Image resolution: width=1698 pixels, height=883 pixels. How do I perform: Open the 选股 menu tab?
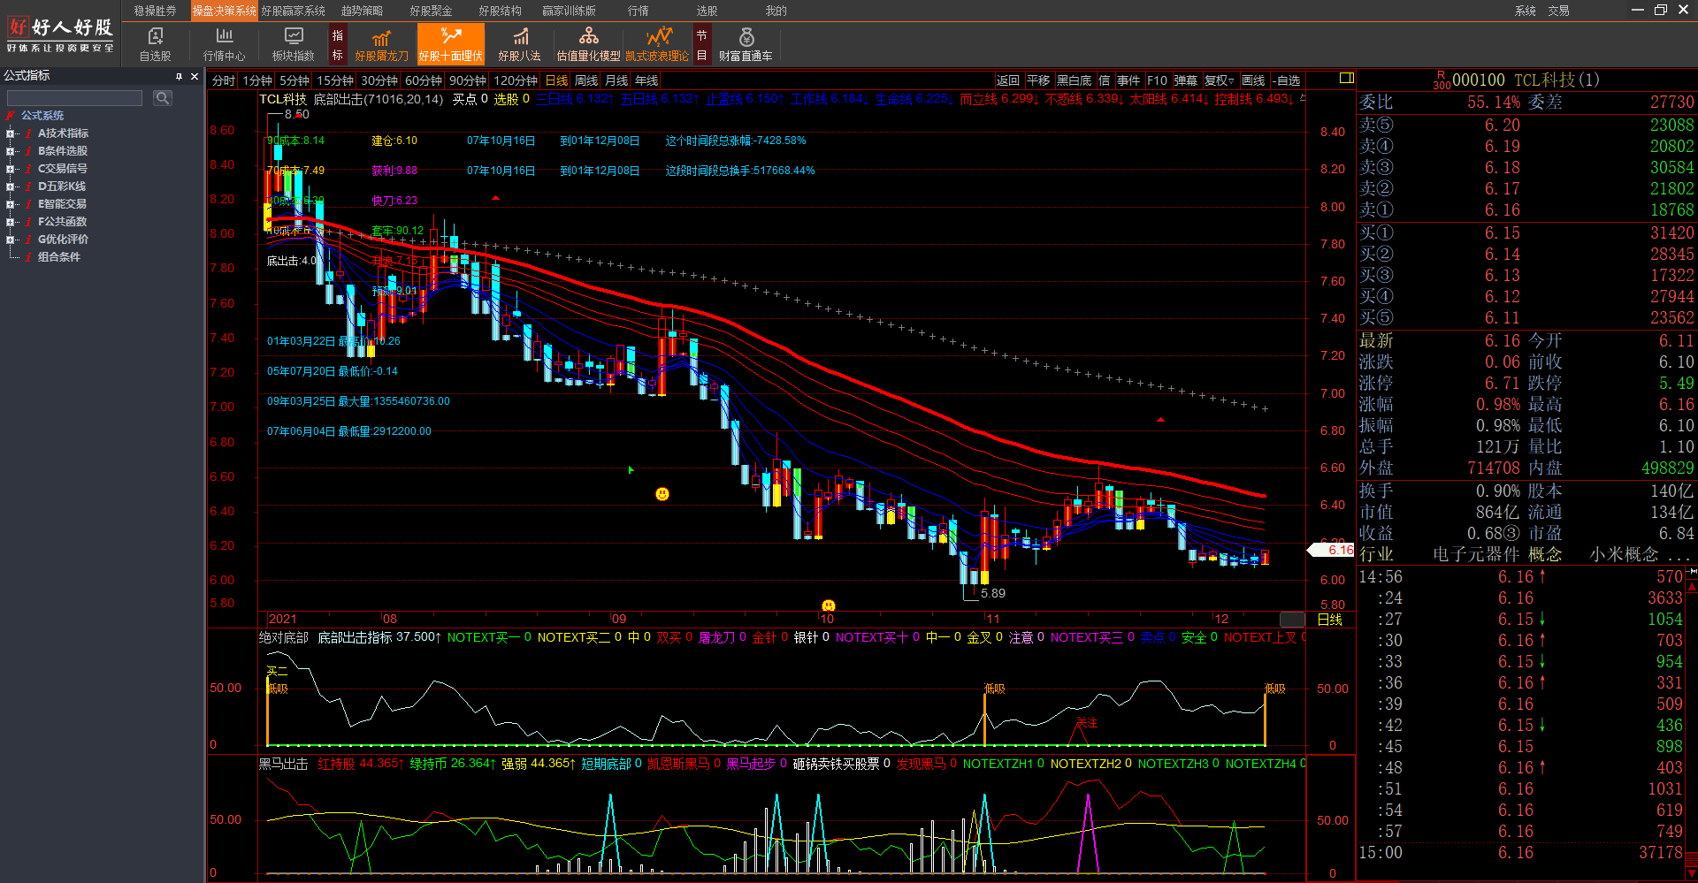tap(707, 11)
